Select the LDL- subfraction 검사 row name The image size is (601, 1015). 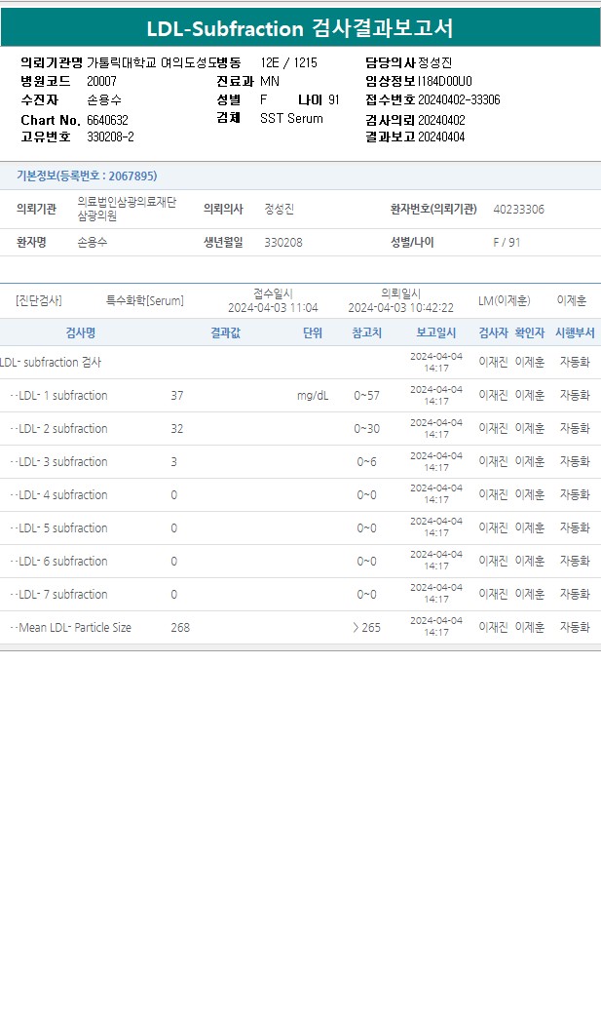(x=51, y=363)
